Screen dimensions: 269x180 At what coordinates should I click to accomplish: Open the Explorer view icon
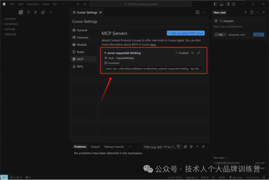pyautogui.click(x=21, y=12)
